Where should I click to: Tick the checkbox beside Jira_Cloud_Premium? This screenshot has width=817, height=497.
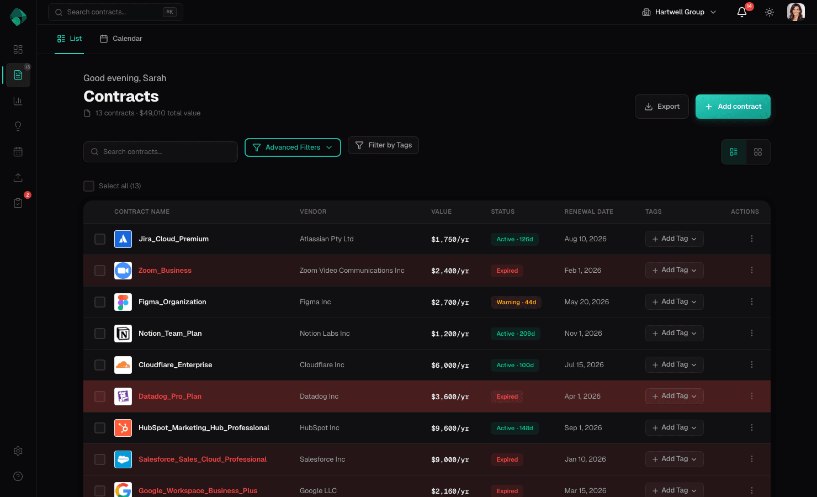[x=100, y=239]
